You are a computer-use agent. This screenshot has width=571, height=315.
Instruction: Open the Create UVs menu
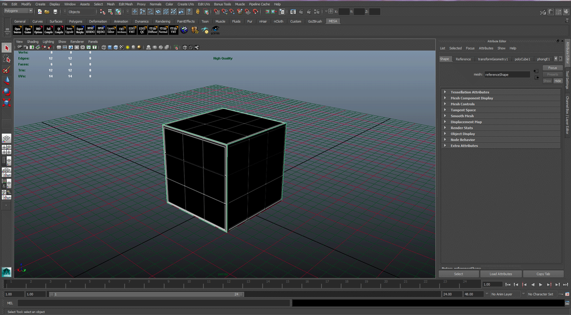tap(186, 4)
